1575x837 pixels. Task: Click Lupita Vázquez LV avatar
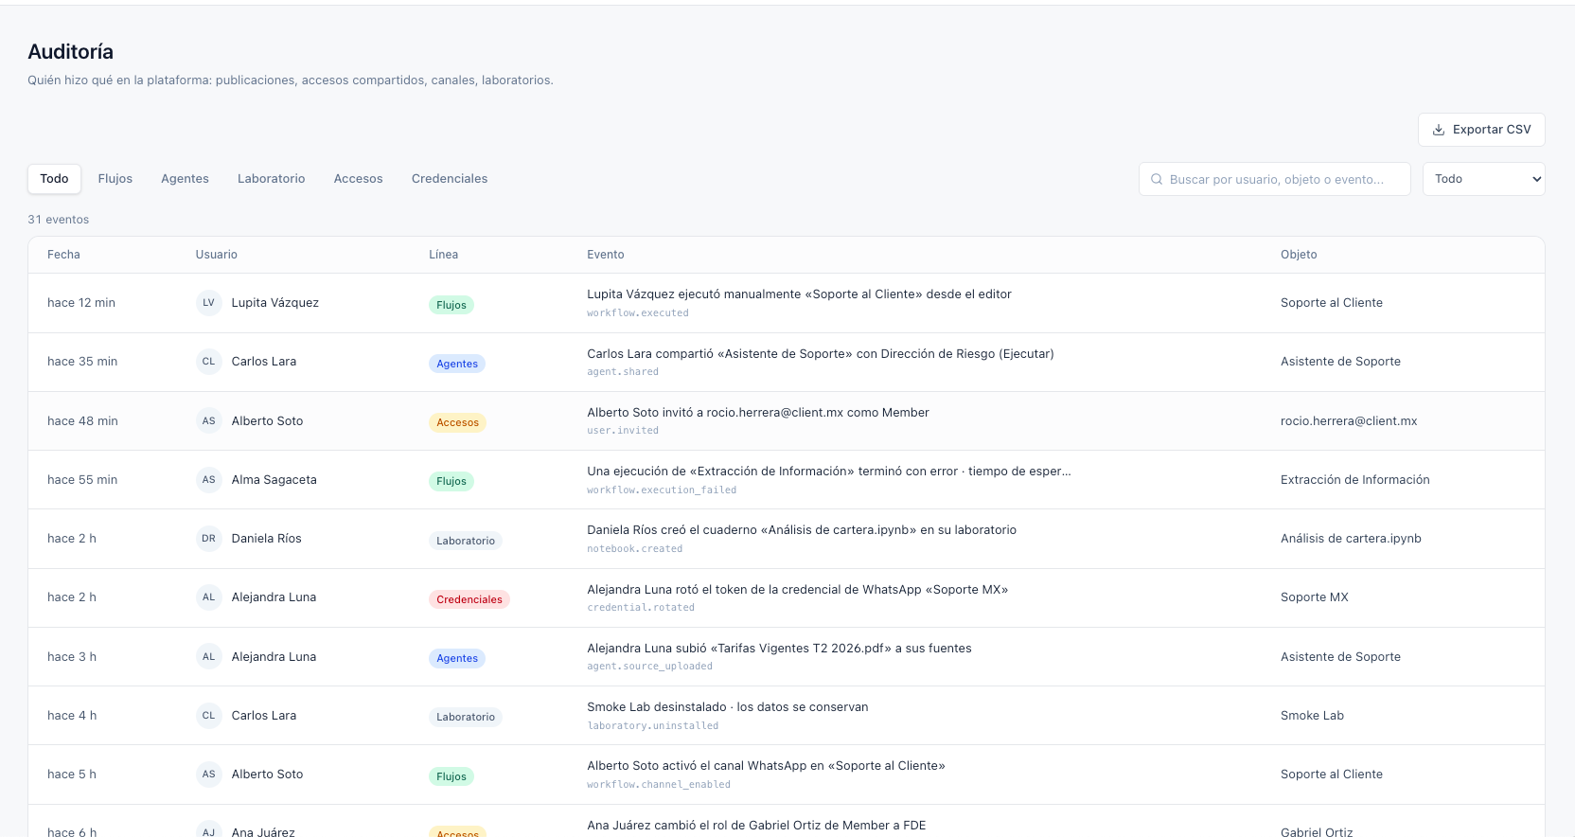click(209, 303)
